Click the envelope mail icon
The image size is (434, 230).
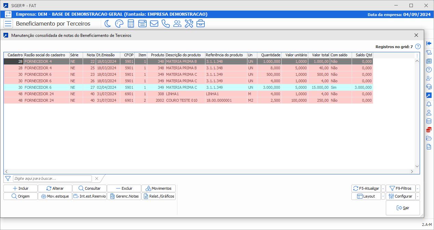(x=154, y=24)
